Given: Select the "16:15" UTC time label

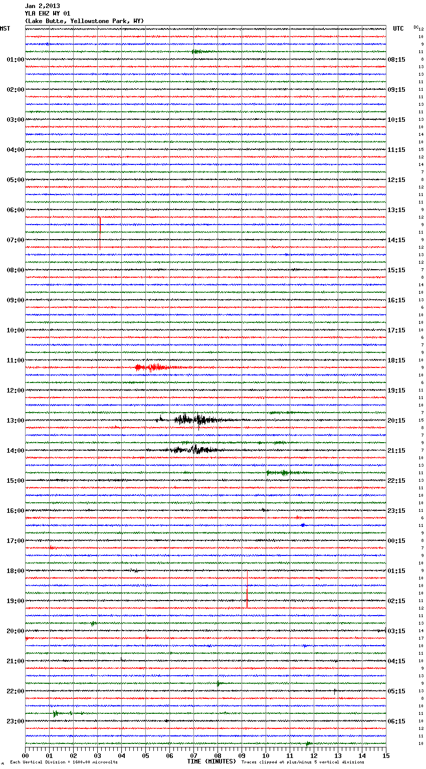Looking at the screenshot, I should click(x=396, y=300).
